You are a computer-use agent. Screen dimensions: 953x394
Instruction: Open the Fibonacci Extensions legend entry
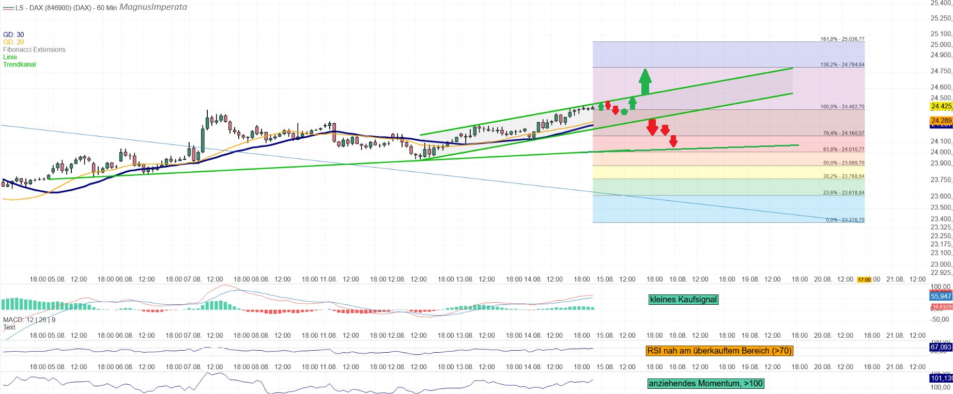[x=34, y=50]
